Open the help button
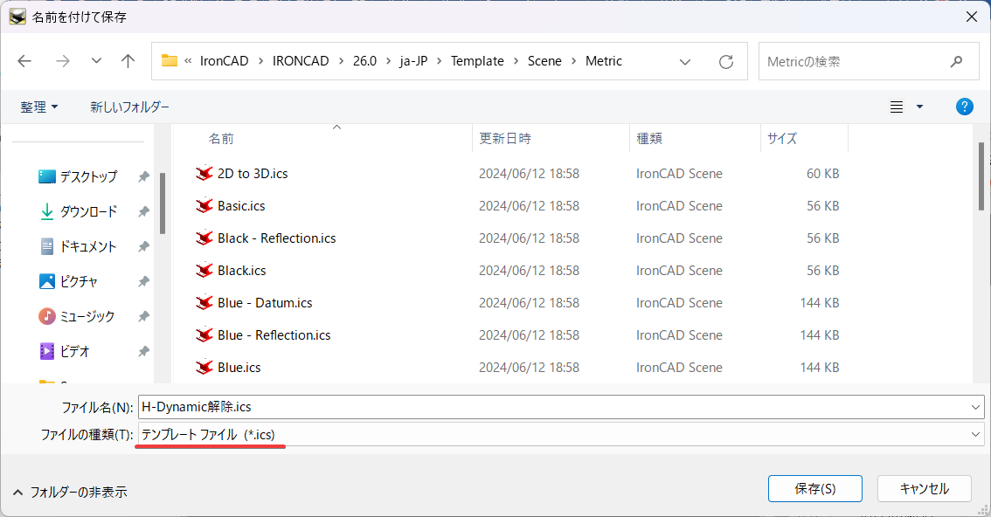 pos(965,107)
